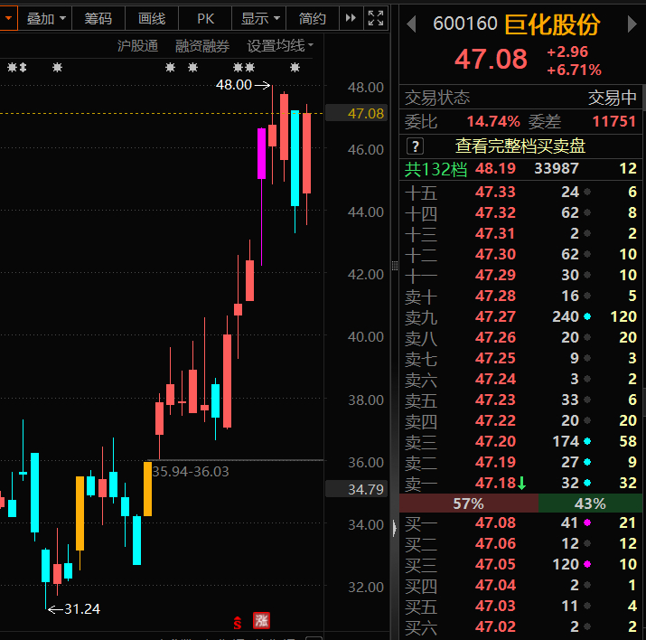The image size is (646, 640).
Task: Click magenta dot on 买一 row
Action: [x=587, y=522]
